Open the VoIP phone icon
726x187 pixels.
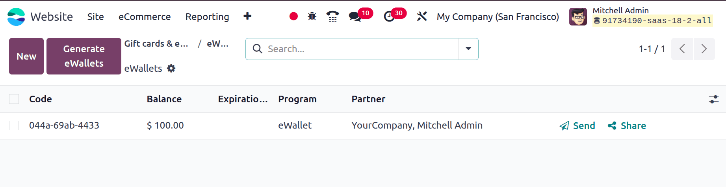[x=332, y=16]
